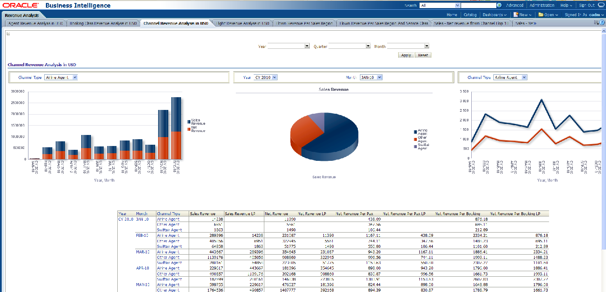Click the Sales Revenue legend color swatch

[x=189, y=122]
